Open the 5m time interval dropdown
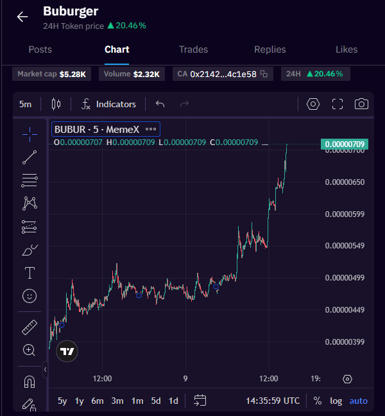The image size is (385, 416). [x=26, y=104]
